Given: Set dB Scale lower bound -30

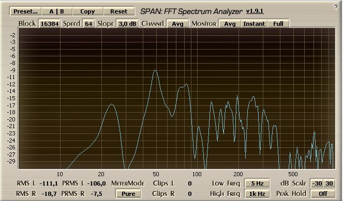Looking at the screenshot, I should click(x=317, y=183).
